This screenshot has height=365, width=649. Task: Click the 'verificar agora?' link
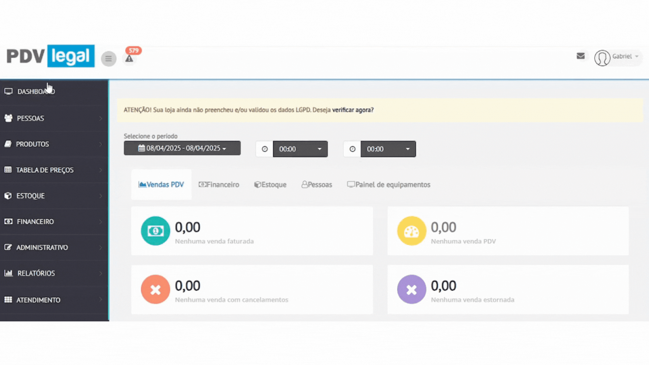[353, 110]
